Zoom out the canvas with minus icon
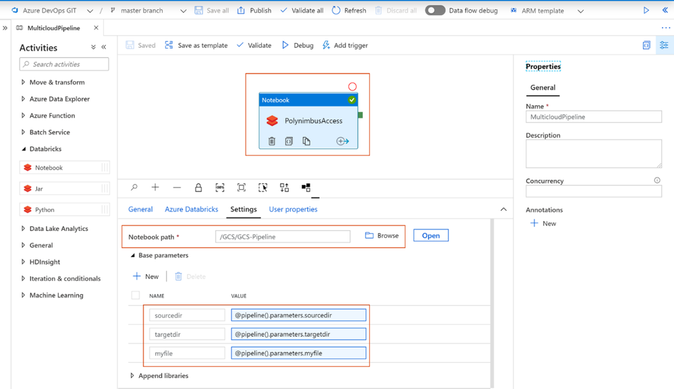This screenshot has width=674, height=389. point(177,187)
